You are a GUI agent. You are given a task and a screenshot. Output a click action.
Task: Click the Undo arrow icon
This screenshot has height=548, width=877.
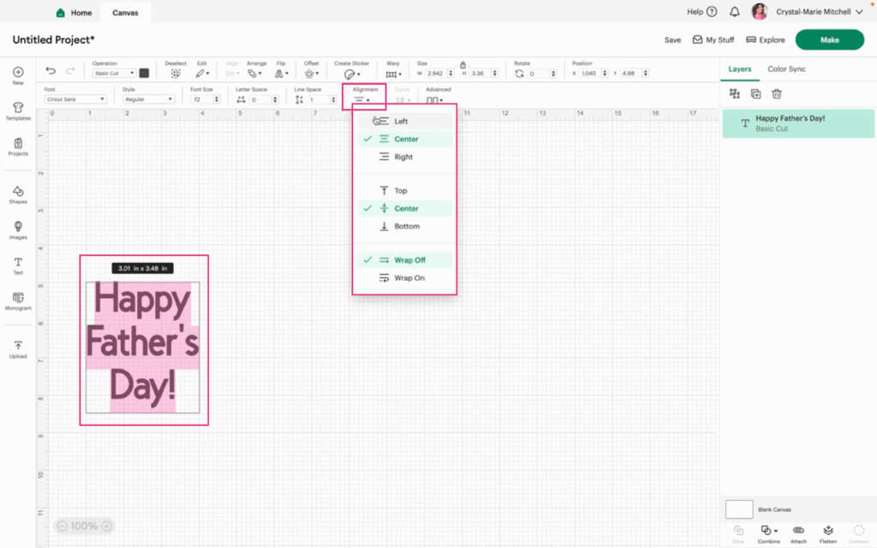tap(51, 71)
